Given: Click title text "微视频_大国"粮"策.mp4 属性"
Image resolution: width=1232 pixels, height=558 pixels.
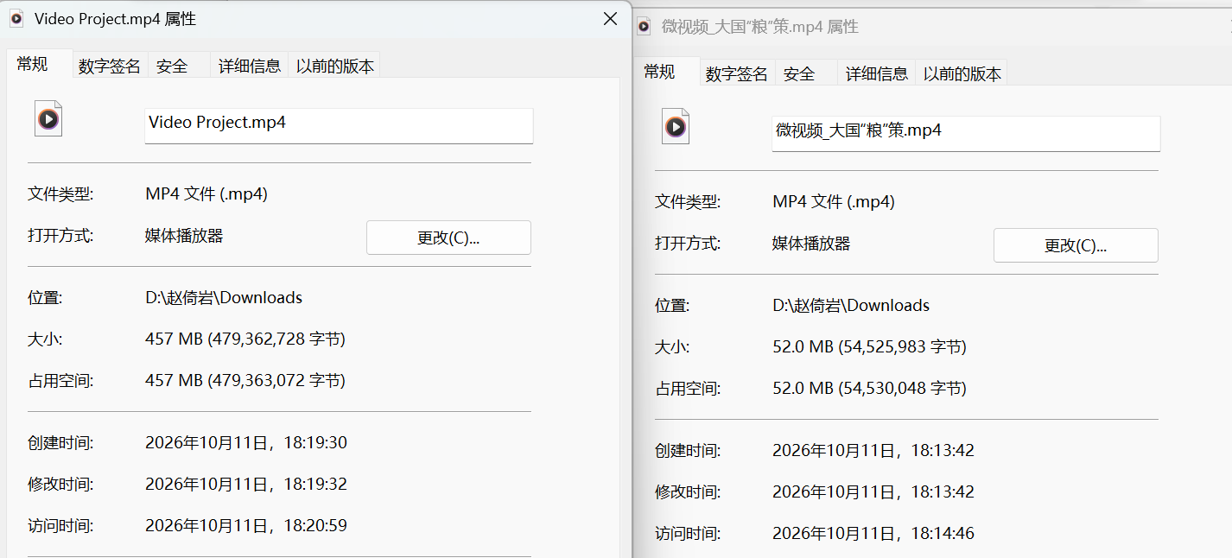Looking at the screenshot, I should [x=760, y=27].
